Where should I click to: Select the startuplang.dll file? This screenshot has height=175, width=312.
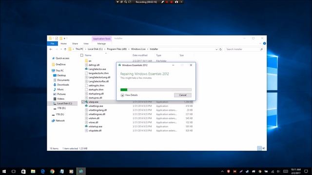tap(96, 94)
